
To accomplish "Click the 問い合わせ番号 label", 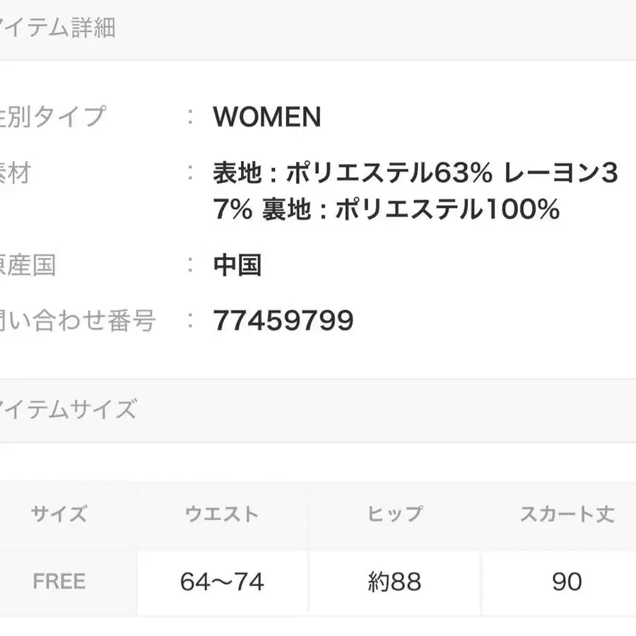I will (78, 321).
